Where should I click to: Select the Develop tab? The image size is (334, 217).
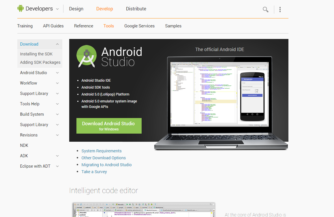click(105, 9)
